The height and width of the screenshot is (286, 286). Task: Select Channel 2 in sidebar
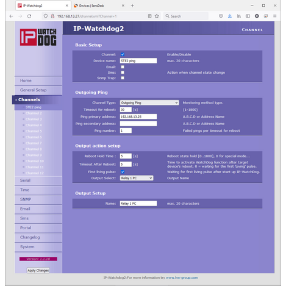[34, 113]
